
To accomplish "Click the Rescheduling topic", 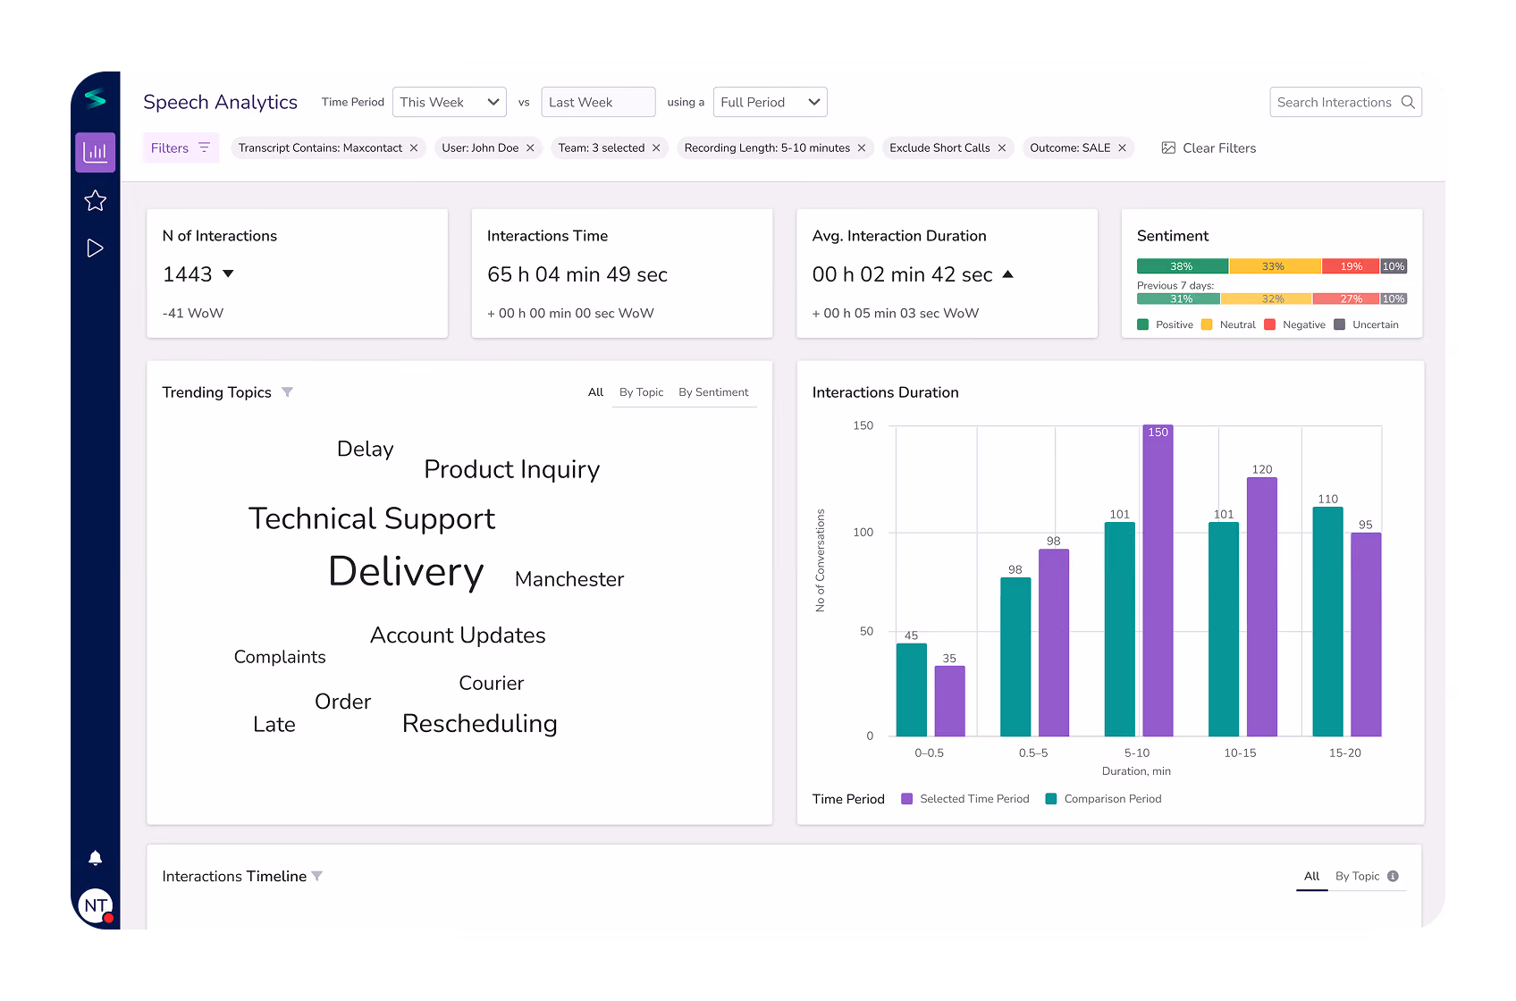I will pos(480,724).
